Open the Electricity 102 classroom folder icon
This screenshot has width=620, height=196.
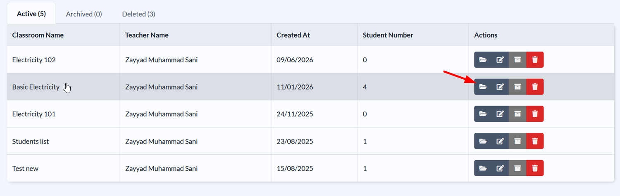tap(483, 60)
